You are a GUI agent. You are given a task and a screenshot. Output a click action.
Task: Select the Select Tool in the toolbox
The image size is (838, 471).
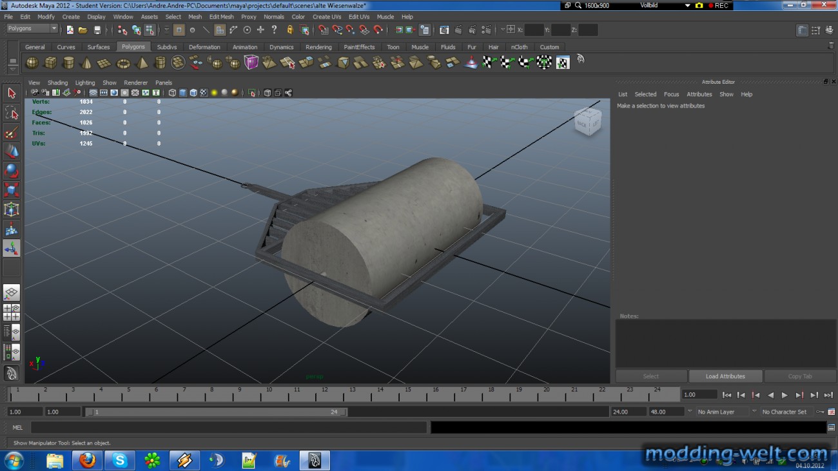(x=12, y=93)
